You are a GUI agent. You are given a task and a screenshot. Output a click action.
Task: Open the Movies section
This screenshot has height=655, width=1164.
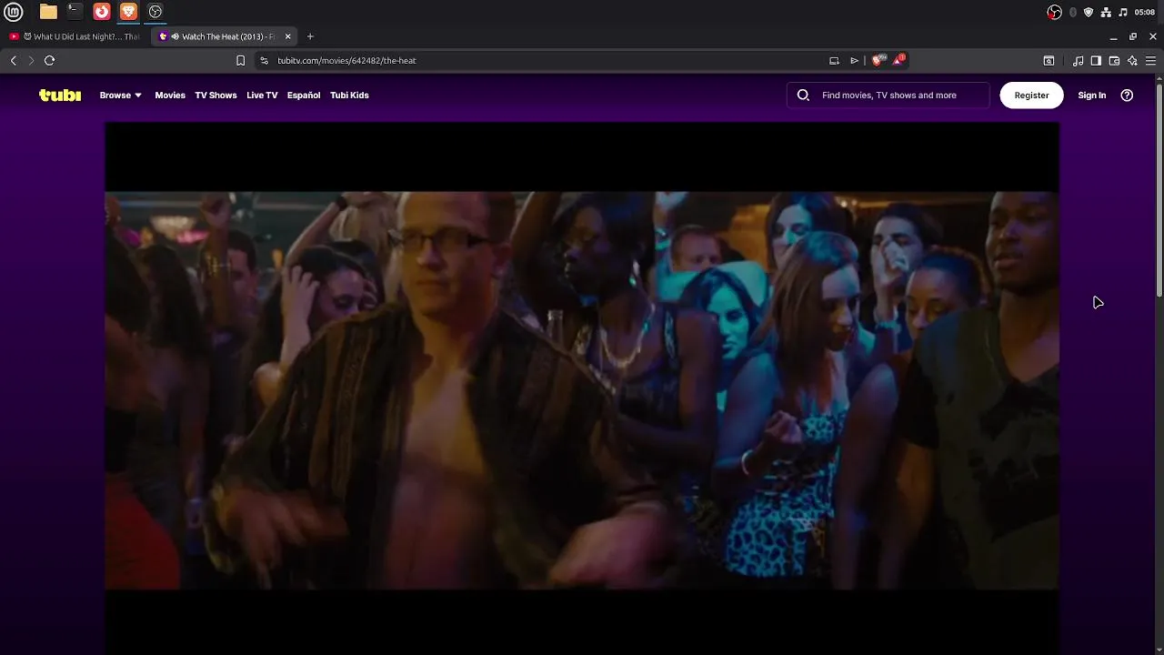(x=170, y=95)
